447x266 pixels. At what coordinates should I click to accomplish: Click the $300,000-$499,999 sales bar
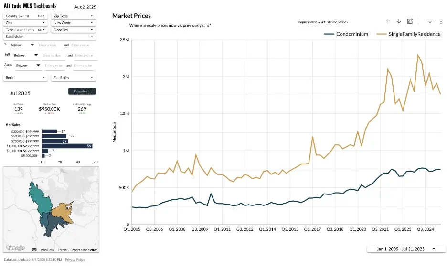pos(49,131)
